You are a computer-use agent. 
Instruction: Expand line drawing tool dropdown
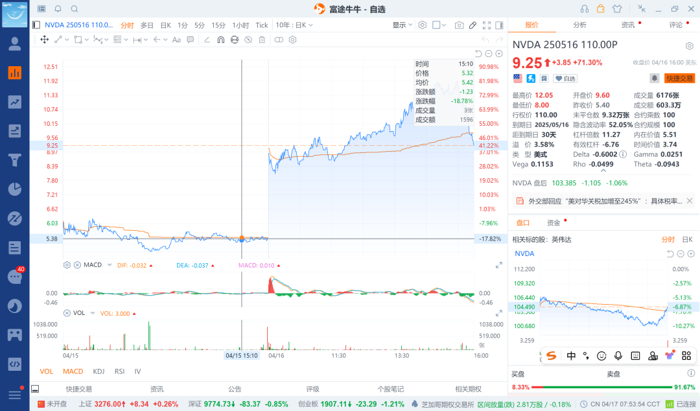[67, 40]
